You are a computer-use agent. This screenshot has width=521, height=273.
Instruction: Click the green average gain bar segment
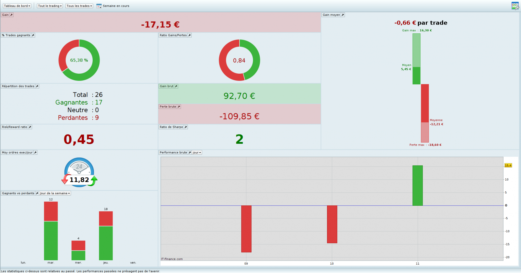point(417,76)
